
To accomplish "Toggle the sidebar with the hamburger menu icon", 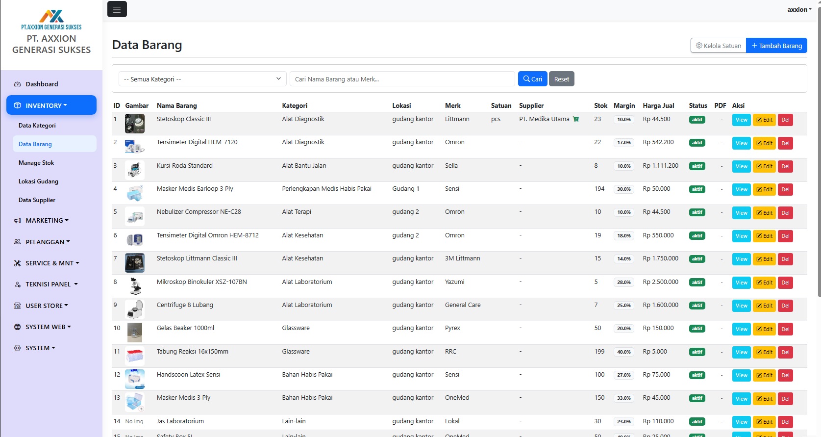I will click(x=117, y=9).
